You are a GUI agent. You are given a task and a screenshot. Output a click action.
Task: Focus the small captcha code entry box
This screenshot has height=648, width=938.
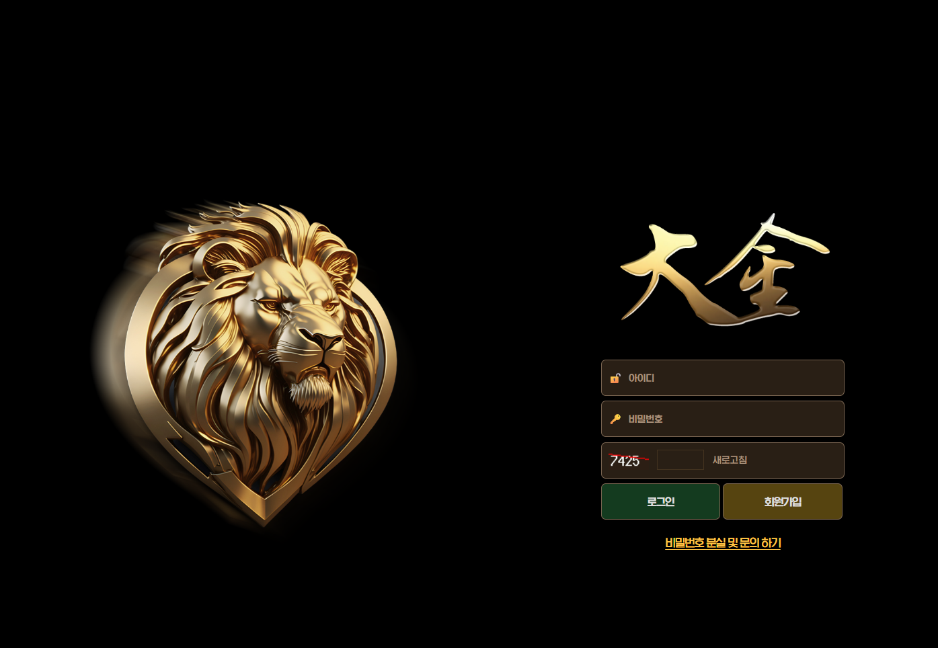pos(680,460)
